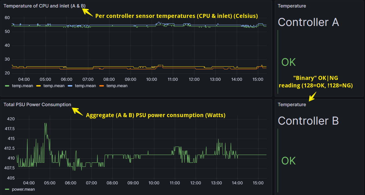Open the Controller B Temperature panel title menu
This screenshot has width=365, height=195.
292,104
